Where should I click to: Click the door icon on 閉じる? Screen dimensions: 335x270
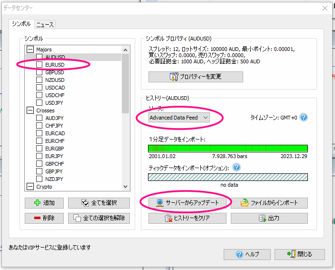click(x=291, y=254)
